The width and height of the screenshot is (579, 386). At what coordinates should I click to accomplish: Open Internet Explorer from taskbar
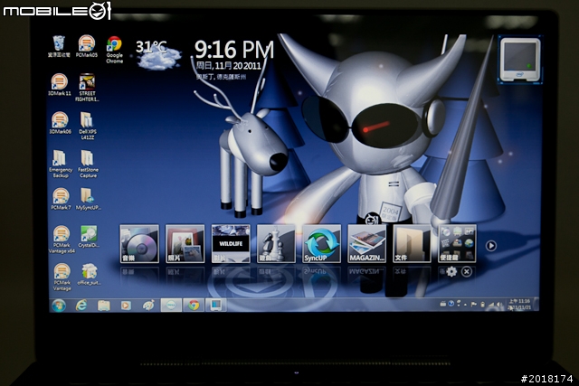81,306
